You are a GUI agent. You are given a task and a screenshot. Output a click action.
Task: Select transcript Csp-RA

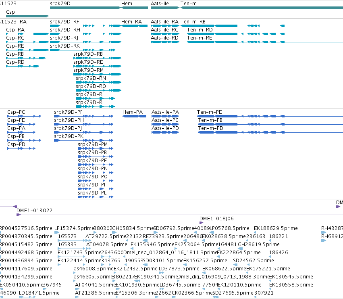point(27,34)
